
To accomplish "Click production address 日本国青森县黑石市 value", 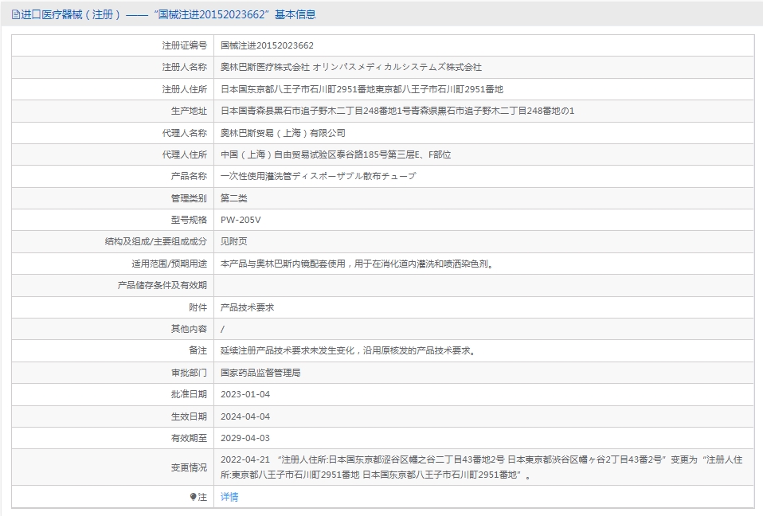I will [397, 111].
